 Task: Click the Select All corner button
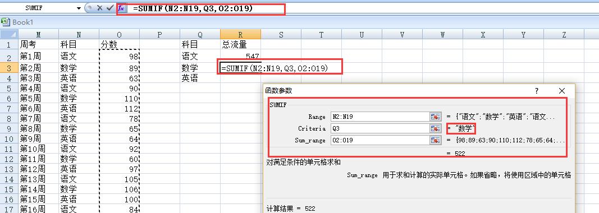pyautogui.click(x=9, y=34)
